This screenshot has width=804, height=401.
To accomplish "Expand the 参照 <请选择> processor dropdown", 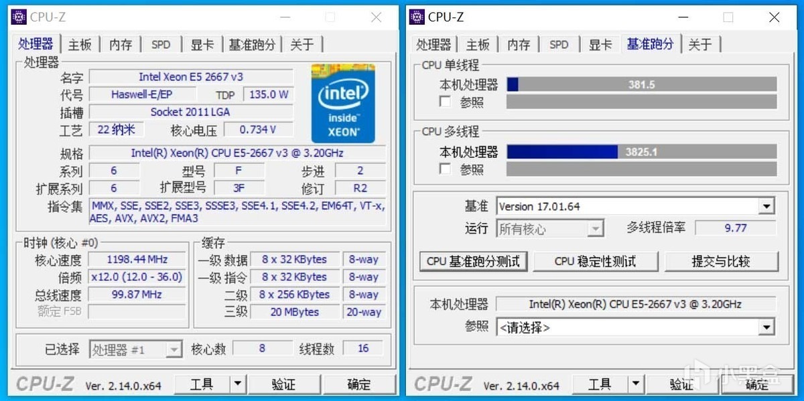I will pos(767,327).
